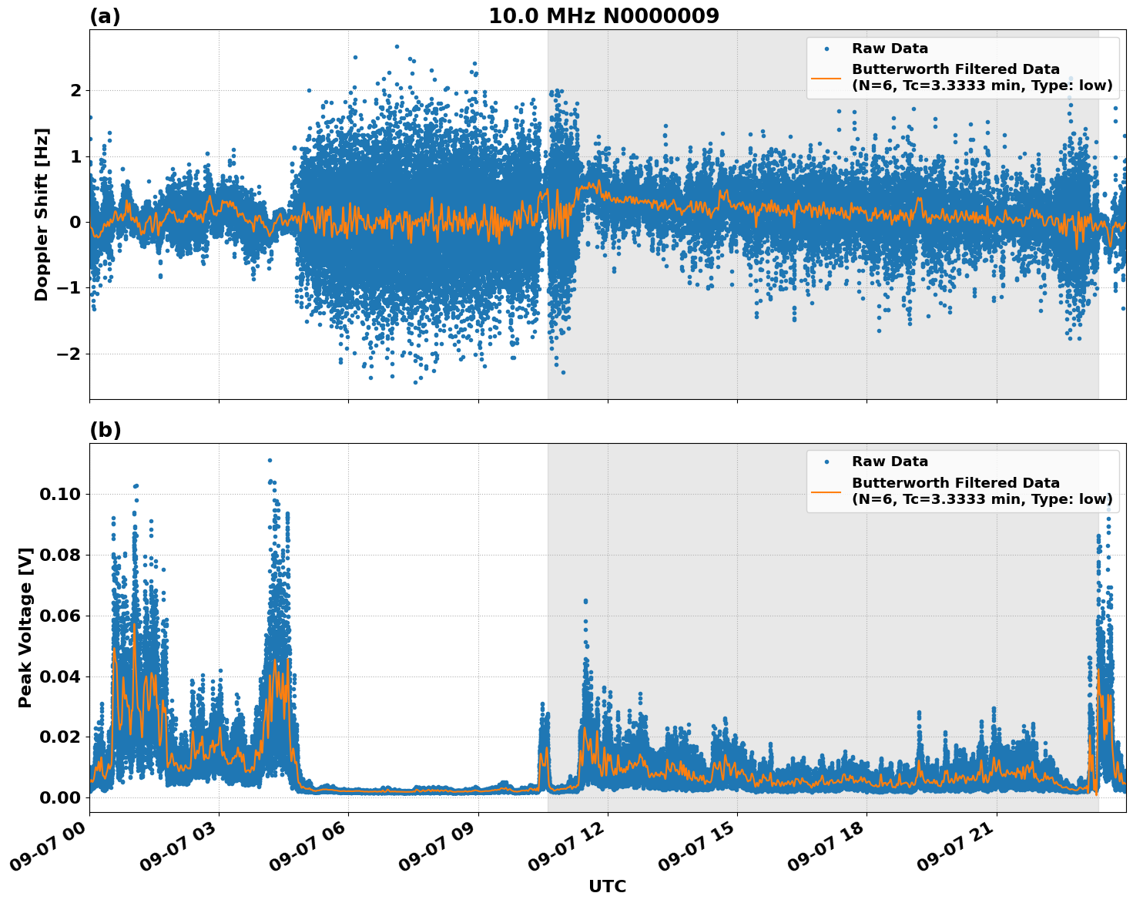Click the (b) subplot label
This screenshot has height=903, width=1133.
(106, 430)
